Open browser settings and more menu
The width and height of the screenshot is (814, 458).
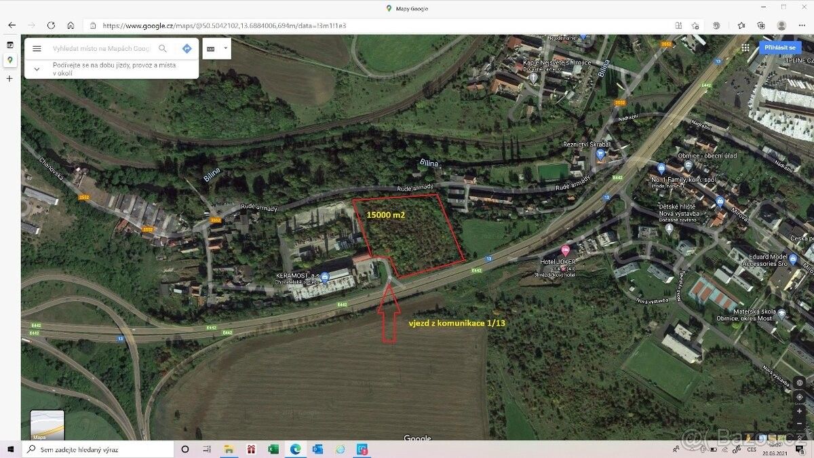pyautogui.click(x=801, y=25)
